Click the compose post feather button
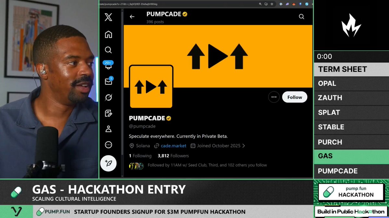The height and width of the screenshot is (218, 389). [109, 163]
